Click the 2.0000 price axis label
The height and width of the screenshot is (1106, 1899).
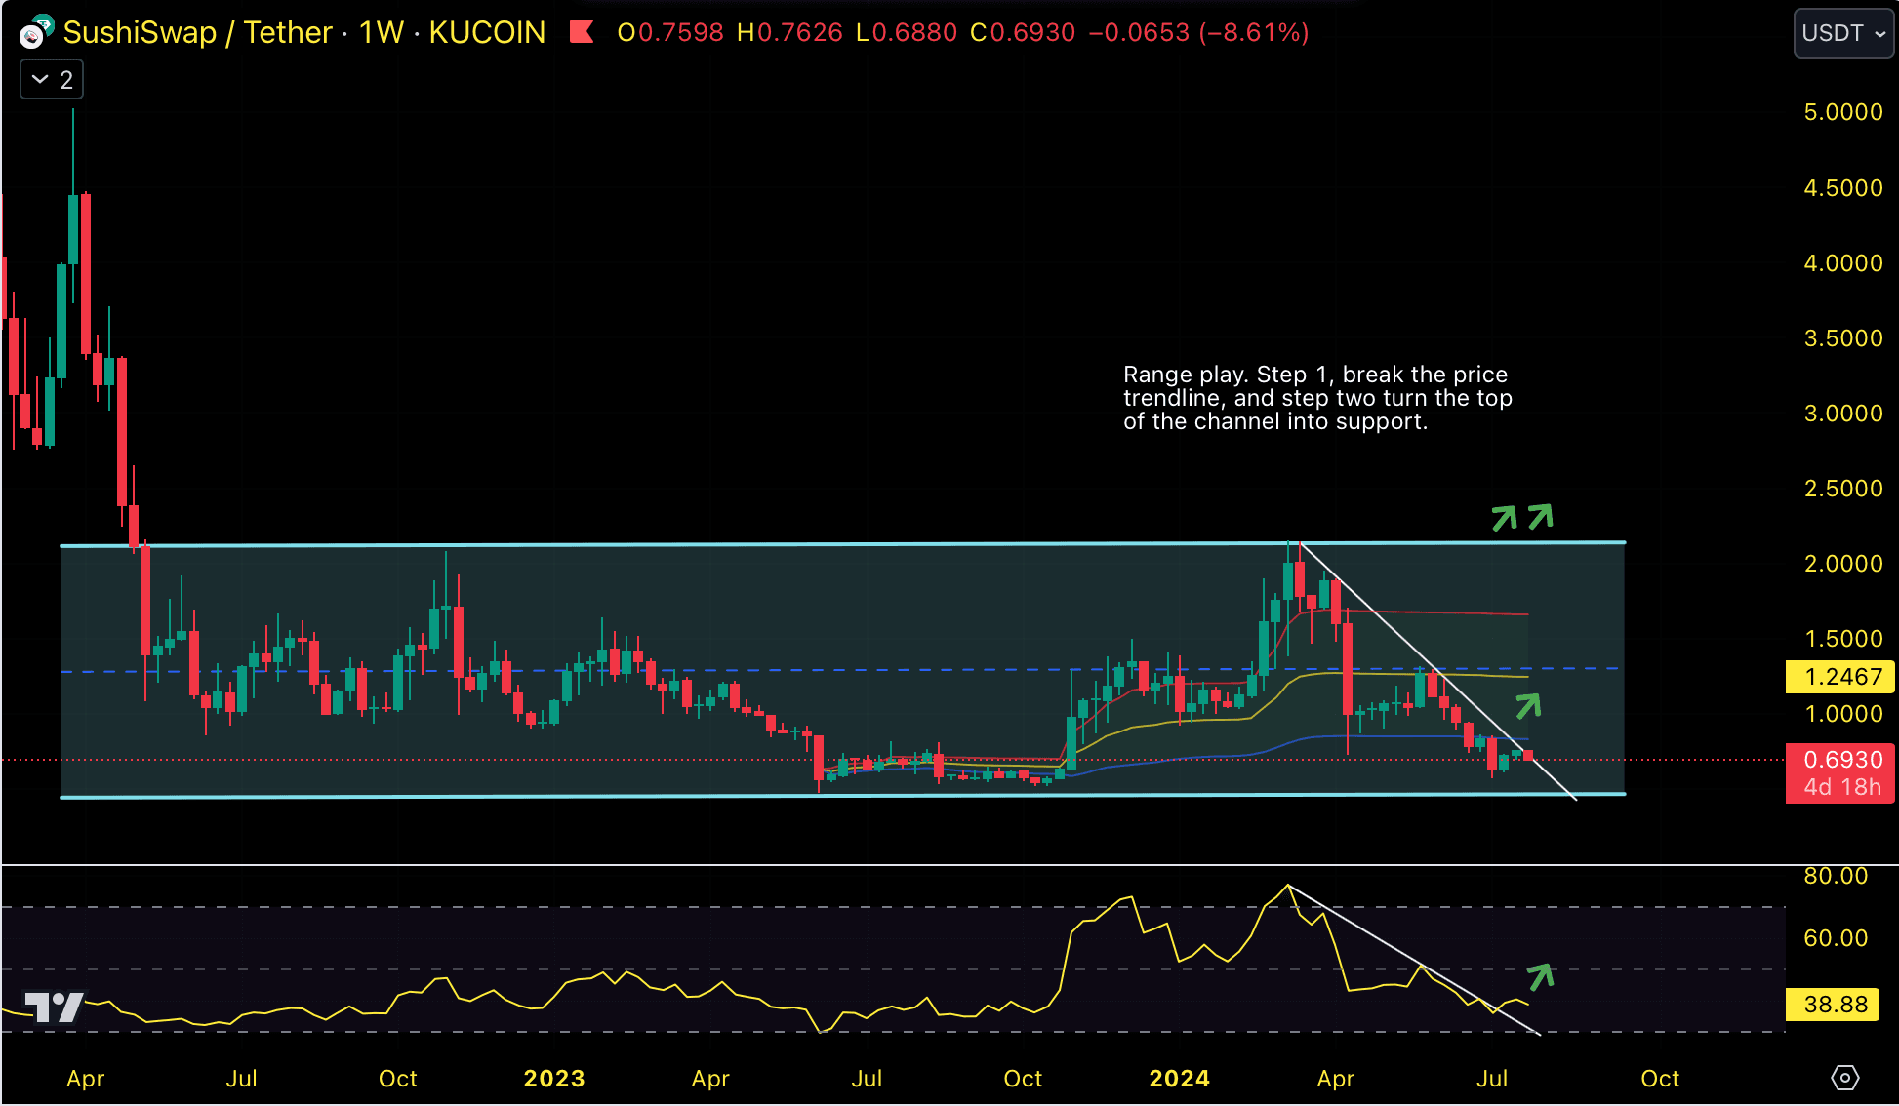[x=1843, y=564]
